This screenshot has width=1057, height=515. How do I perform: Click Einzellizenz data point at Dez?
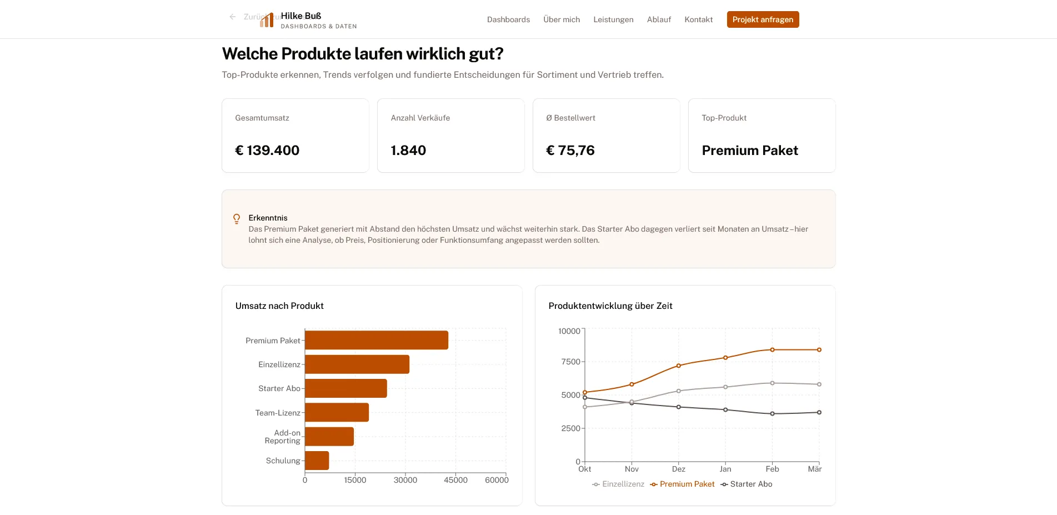point(679,391)
